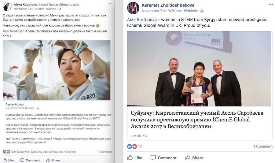View reactions icons on Altyn's post
Screen dimensions: 275x163
6,152
